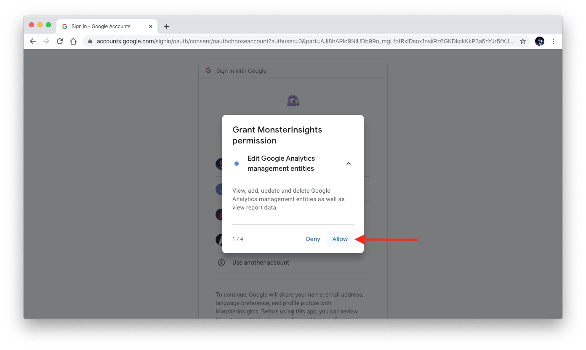Collapse the Edit Google Analytics permission chevron
The image size is (586, 350).
[x=349, y=164]
